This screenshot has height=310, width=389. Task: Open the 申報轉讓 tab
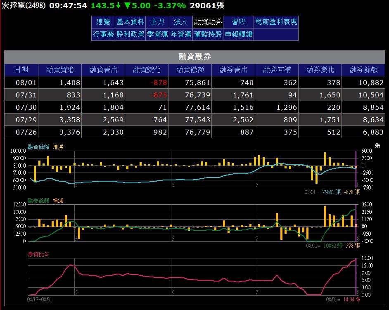click(238, 34)
